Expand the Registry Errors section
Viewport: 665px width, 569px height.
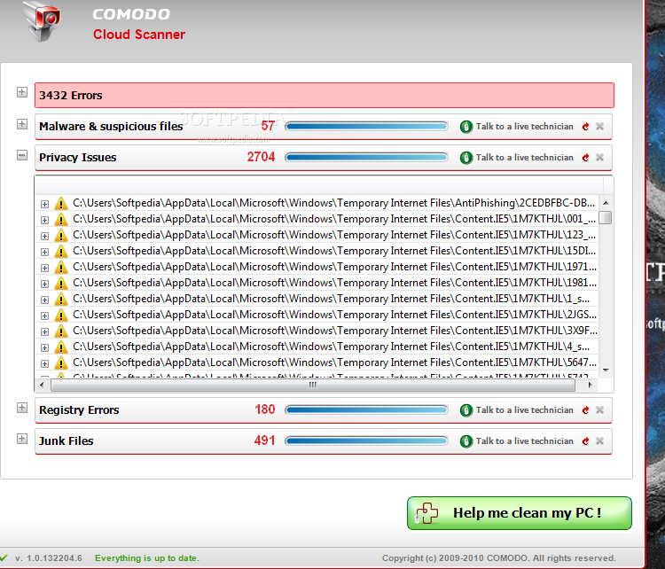pos(22,408)
